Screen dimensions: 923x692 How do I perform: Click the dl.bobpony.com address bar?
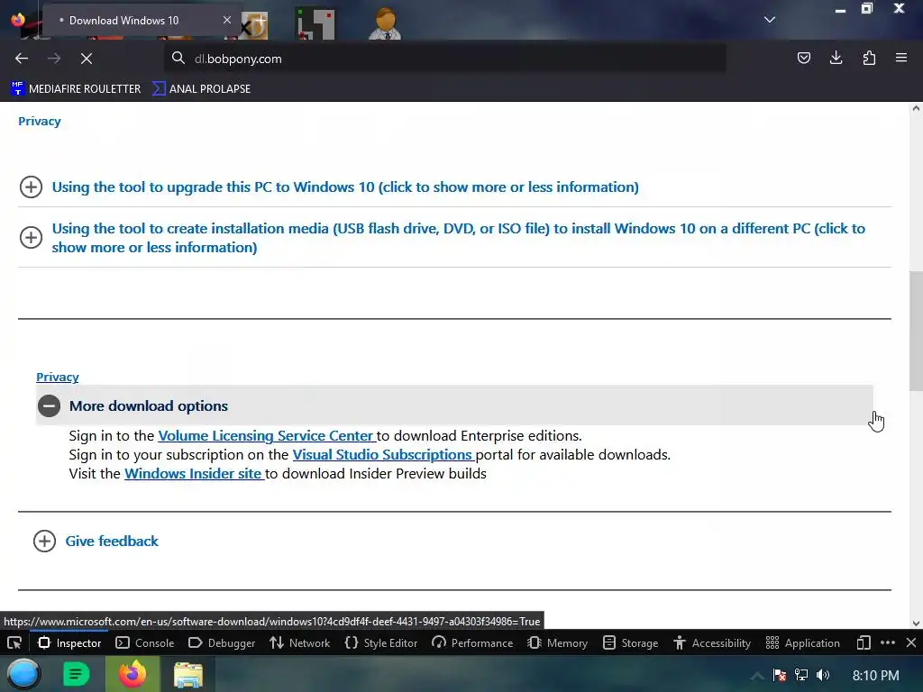click(x=444, y=59)
